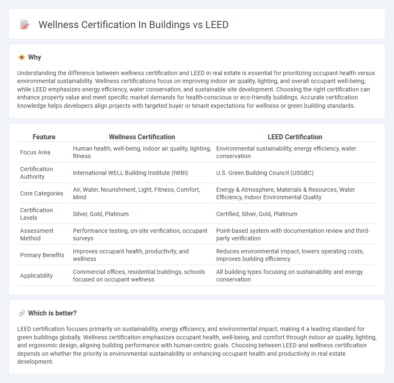The width and height of the screenshot is (394, 383).
Task: Click the International WELL Building Institute (IWBI) cell
Action: tap(142, 173)
